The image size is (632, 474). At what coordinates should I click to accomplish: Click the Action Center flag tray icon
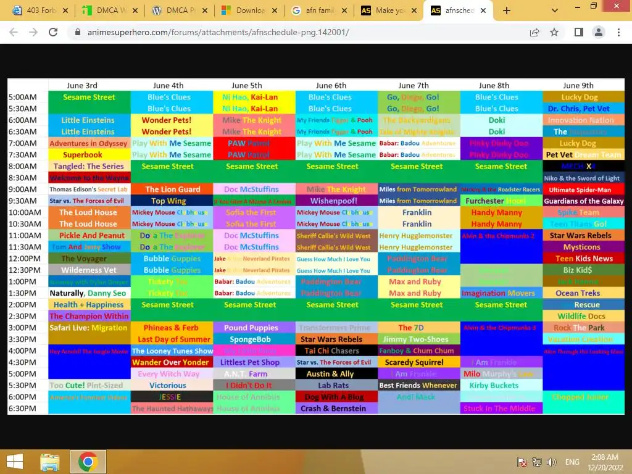coord(522,462)
